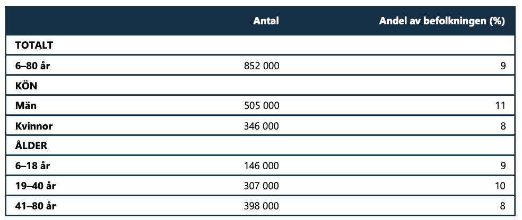This screenshot has height=220, width=522.
Task: Select the "19–40 år" row label
Action: (36, 186)
